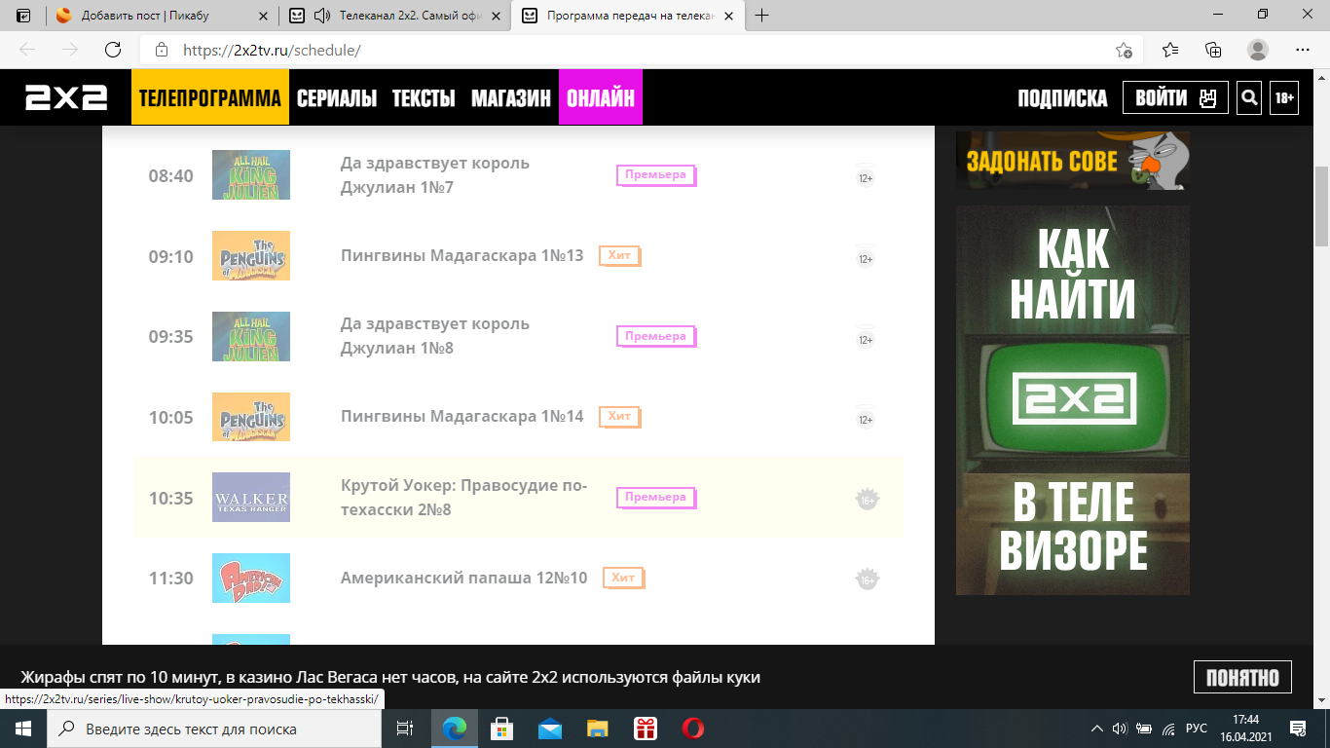Screen dimensions: 1330x748
Task: Launch Opera from the Windows taskbar
Action: pyautogui.click(x=692, y=729)
